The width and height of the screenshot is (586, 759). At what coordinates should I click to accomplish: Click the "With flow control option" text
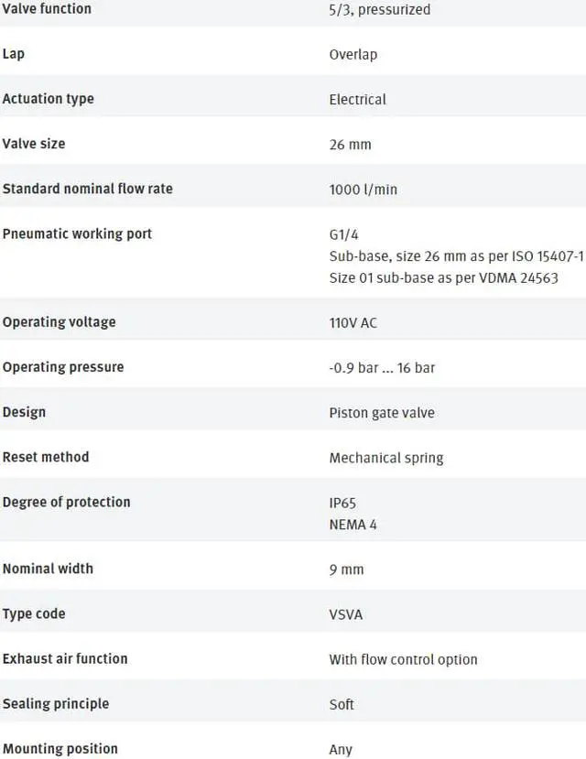pos(403,659)
